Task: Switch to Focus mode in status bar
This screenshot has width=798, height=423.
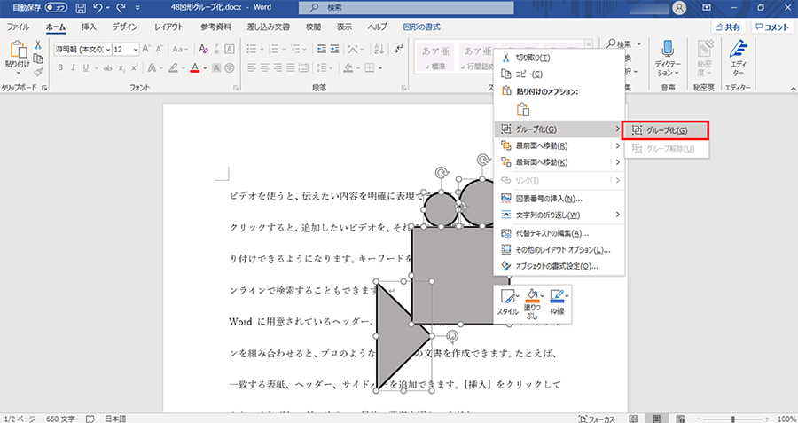Action: (x=598, y=418)
